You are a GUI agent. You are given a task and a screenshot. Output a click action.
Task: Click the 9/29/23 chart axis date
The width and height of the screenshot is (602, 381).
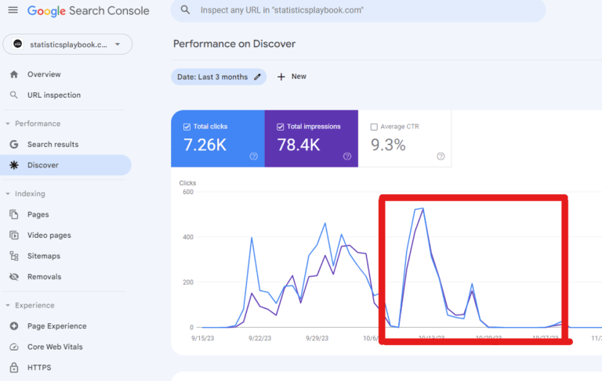point(317,338)
